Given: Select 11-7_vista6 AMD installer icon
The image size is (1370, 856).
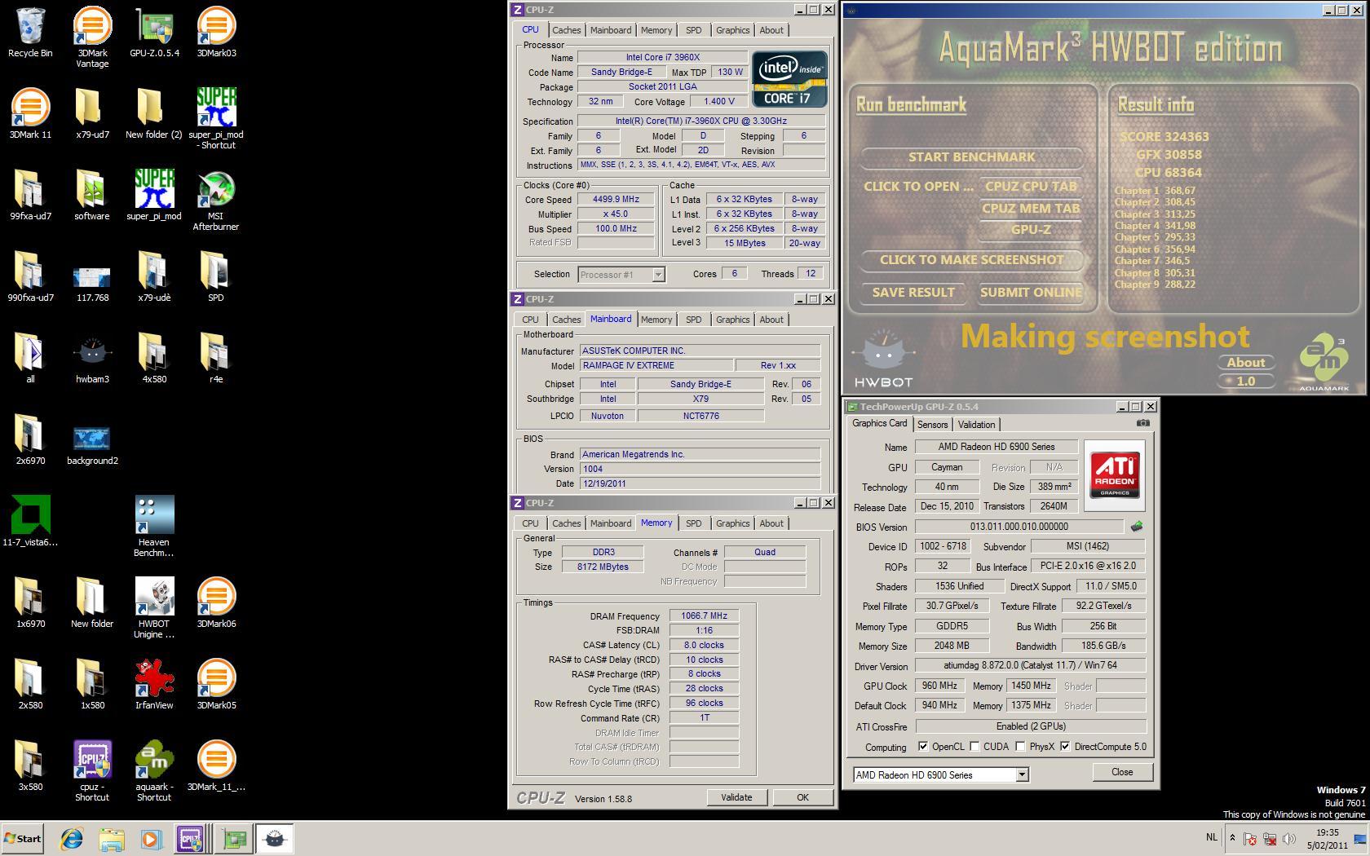Looking at the screenshot, I should pyautogui.click(x=30, y=522).
